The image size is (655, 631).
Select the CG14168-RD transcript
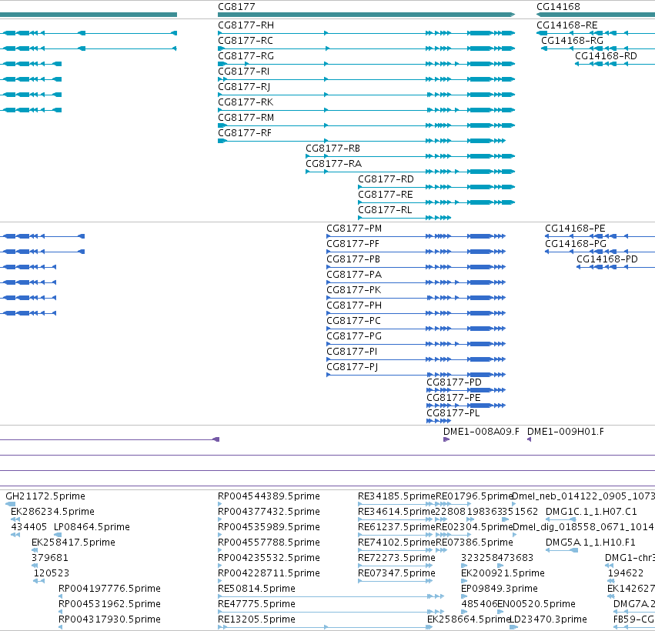pyautogui.click(x=607, y=56)
